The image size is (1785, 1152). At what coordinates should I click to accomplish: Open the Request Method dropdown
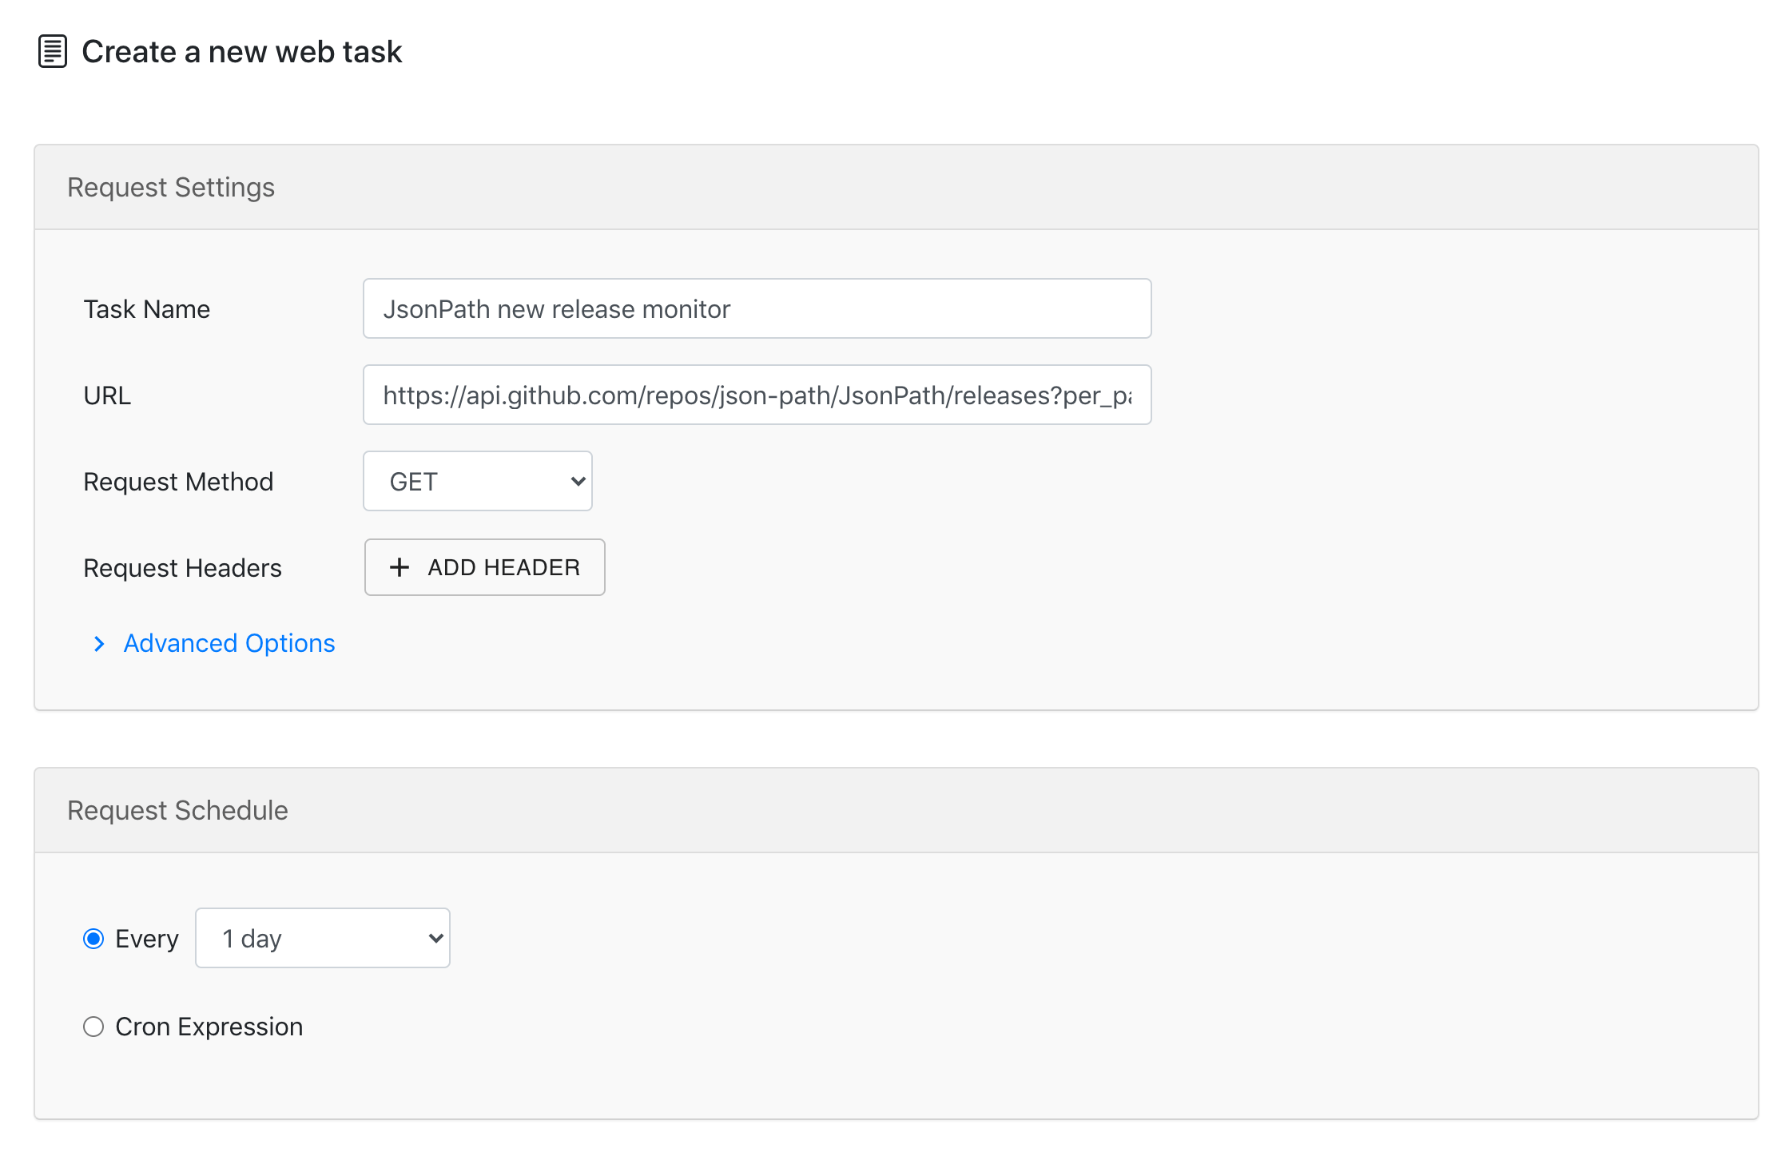coord(477,481)
